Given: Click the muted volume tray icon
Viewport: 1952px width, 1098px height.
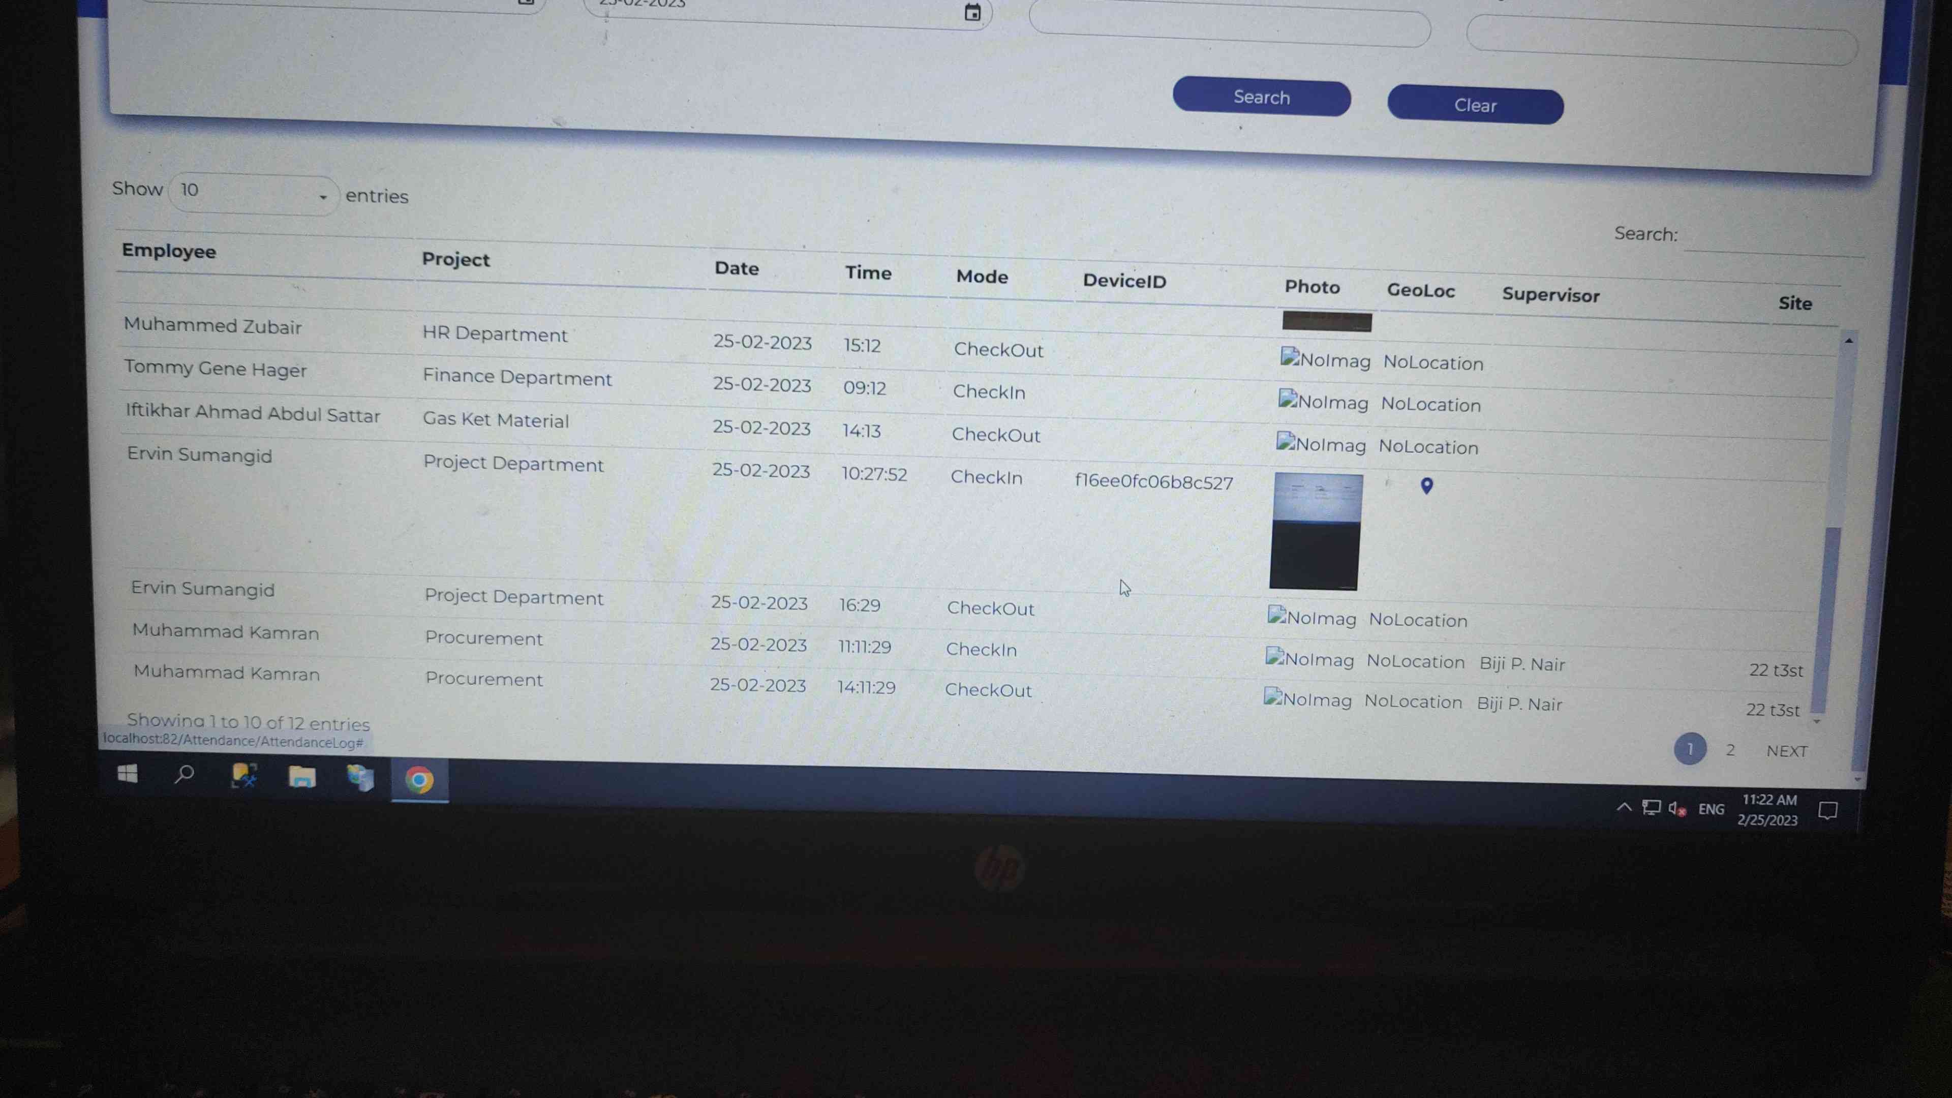Looking at the screenshot, I should (x=1676, y=809).
